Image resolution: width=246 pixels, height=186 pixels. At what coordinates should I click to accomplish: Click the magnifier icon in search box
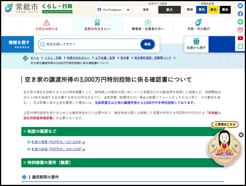point(43,44)
